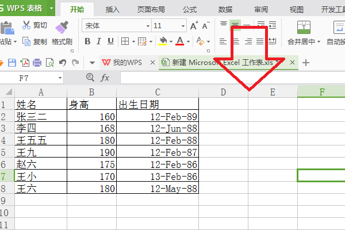Click the select-all corner triangle

point(9,92)
